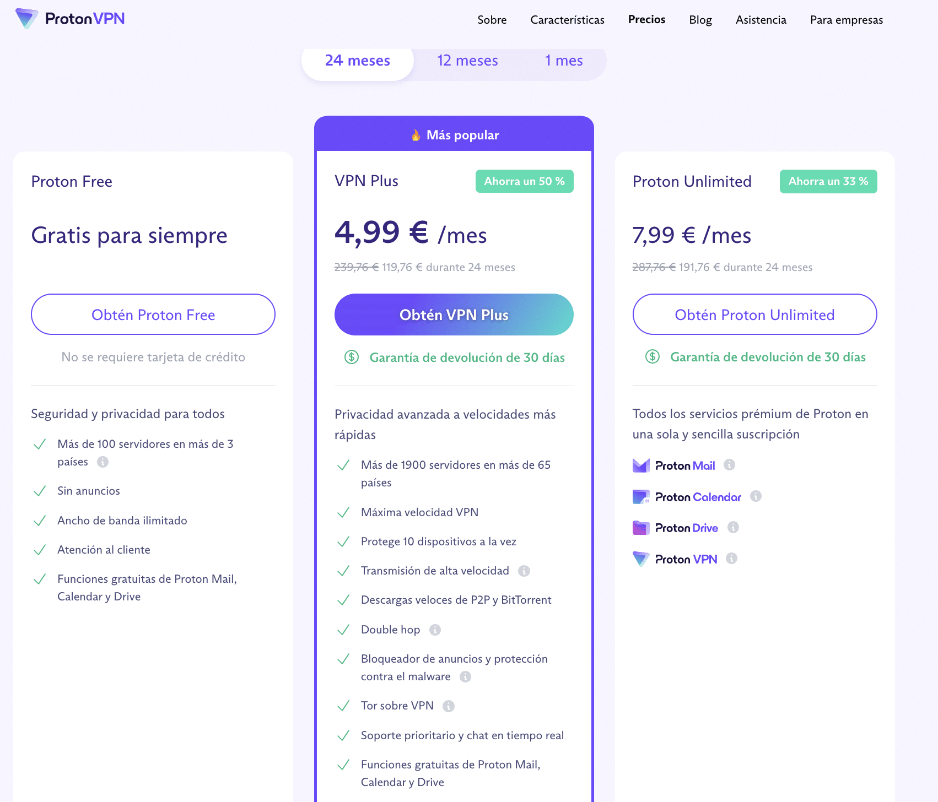Click the dollar guarantee icon under VPN Plus
Viewport: 938px width, 802px height.
click(x=352, y=357)
